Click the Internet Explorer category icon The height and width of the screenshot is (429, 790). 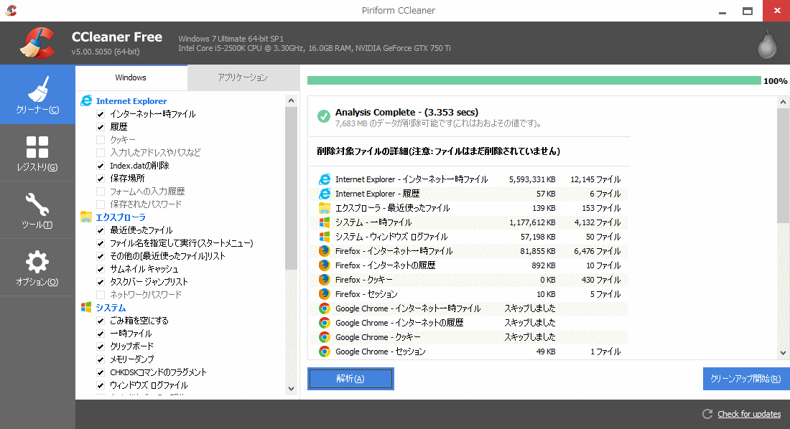[86, 100]
